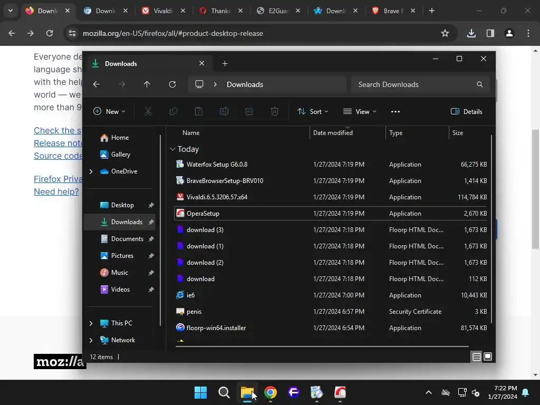This screenshot has width=540, height=405.
Task: Go up one folder level in Explorer
Action: 147,84
